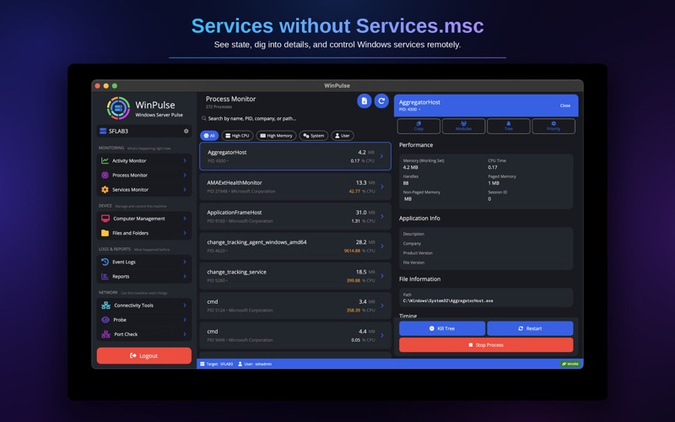Open AMAExtHealthMonitor row chevron
This screenshot has height=422, width=675.
click(382, 187)
